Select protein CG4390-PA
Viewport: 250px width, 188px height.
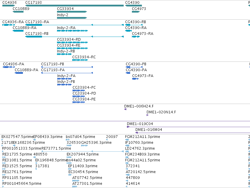[x=136, y=70]
